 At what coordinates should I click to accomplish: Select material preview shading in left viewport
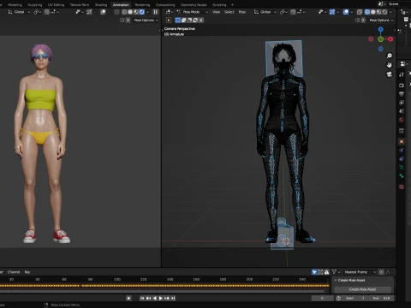136,12
